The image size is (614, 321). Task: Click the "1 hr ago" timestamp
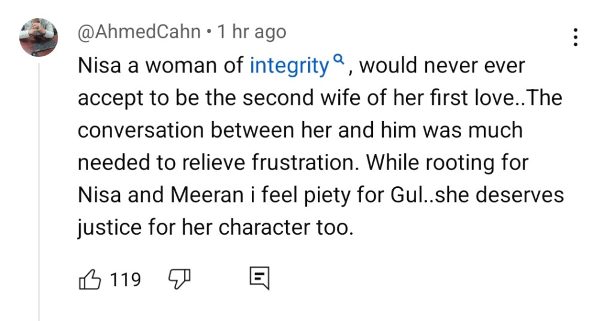click(x=251, y=32)
